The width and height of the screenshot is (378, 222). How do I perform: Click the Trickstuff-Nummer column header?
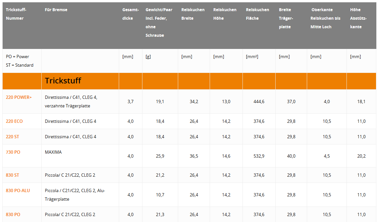click(16, 14)
